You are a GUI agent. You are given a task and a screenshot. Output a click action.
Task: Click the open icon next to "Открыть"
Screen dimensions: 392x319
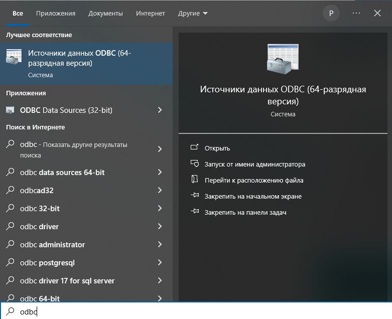[195, 148]
